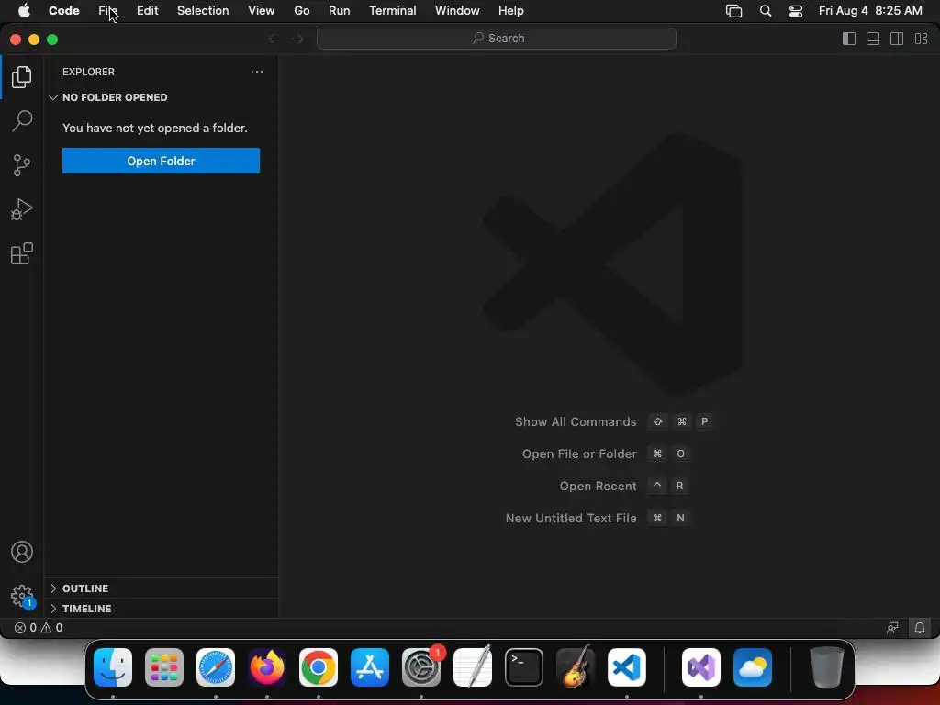This screenshot has height=705, width=940.
Task: Open the Trash from the dock
Action: point(827,667)
